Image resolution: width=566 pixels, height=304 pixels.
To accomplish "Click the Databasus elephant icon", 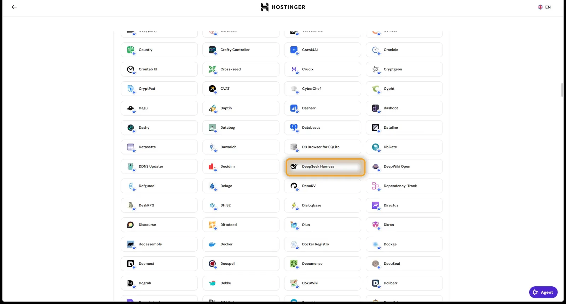I will 294,128.
